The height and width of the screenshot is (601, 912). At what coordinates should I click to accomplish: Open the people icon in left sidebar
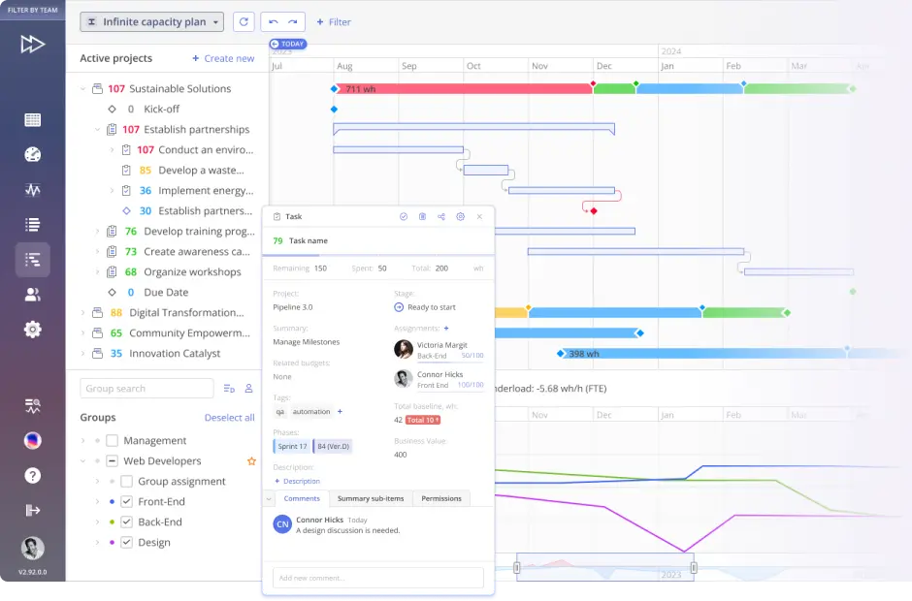(x=33, y=295)
